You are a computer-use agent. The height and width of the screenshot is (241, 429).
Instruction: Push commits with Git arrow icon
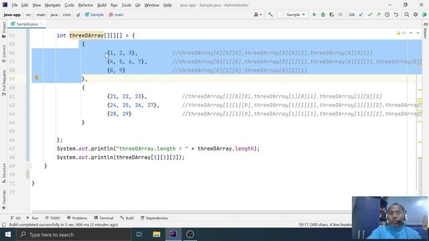point(378,15)
